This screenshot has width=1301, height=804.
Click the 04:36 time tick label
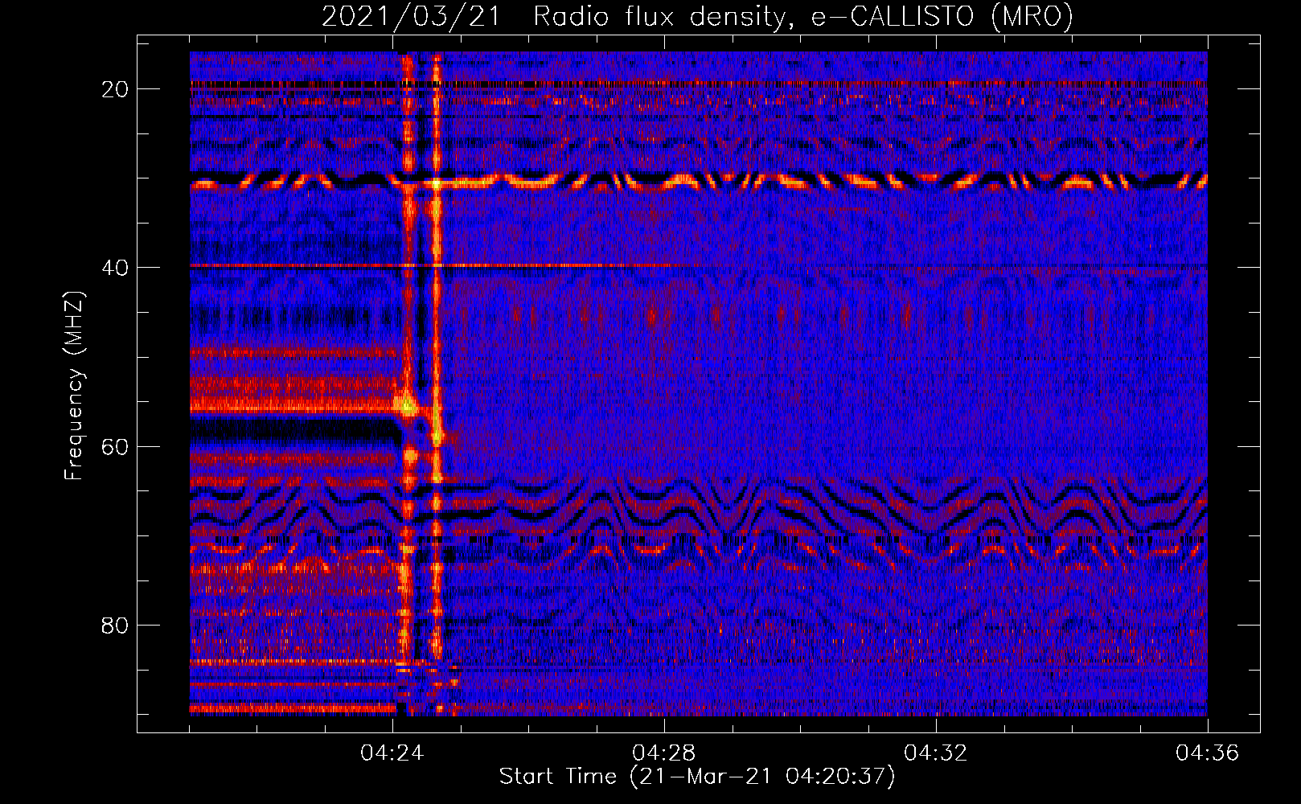coord(1207,753)
